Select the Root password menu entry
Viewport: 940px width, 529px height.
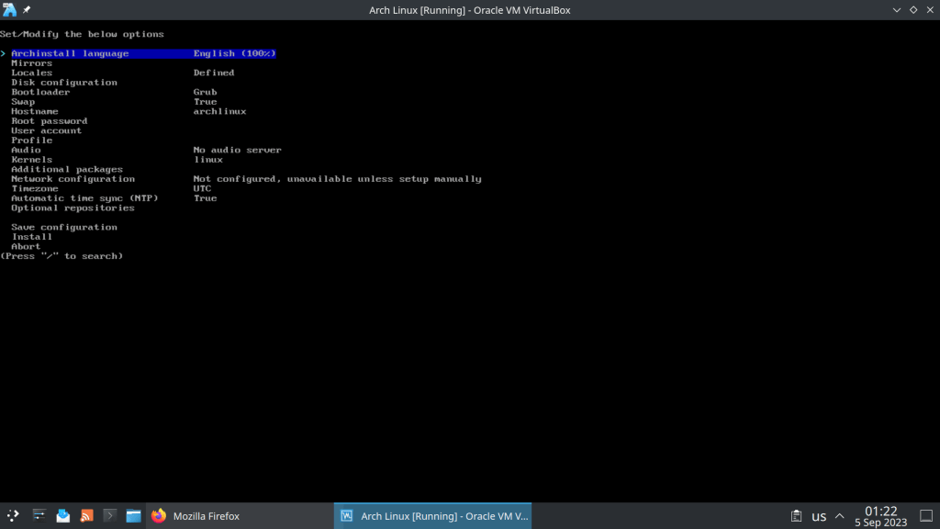click(50, 121)
